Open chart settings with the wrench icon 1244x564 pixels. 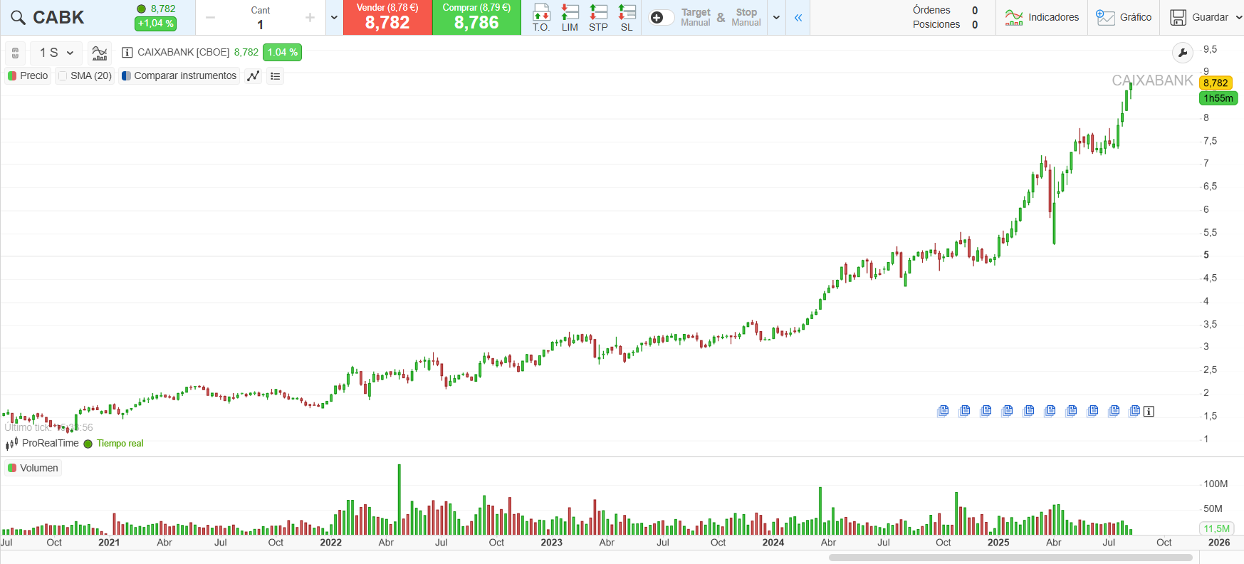(1182, 53)
